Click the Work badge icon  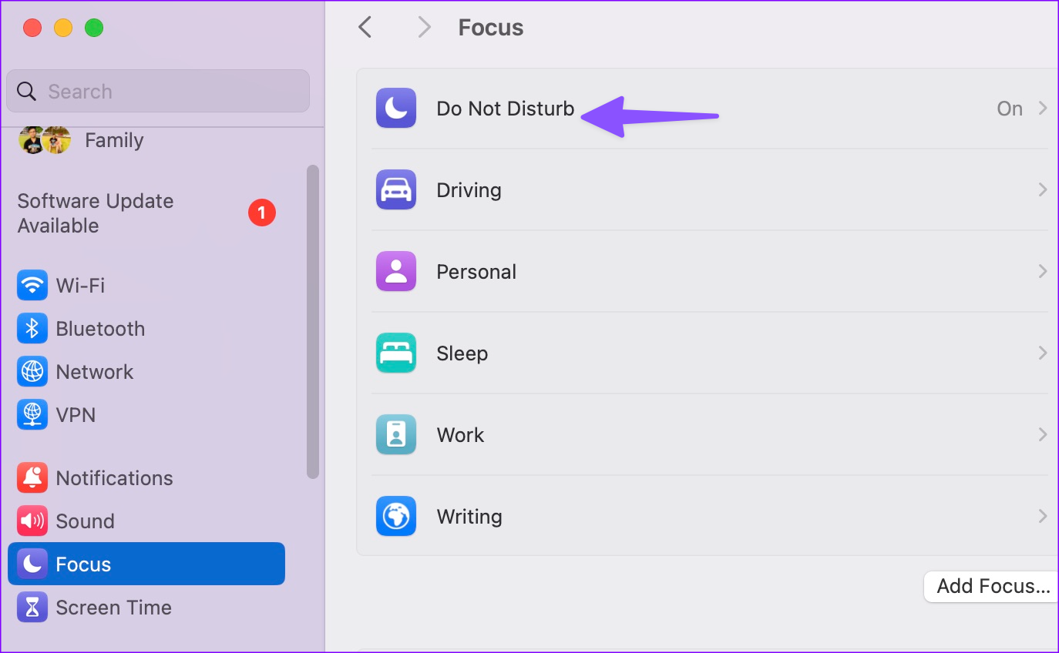tap(396, 435)
